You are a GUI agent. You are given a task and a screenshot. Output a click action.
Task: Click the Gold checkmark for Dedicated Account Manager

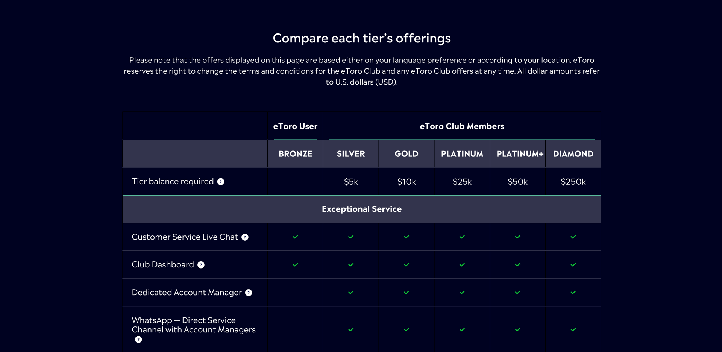407,293
